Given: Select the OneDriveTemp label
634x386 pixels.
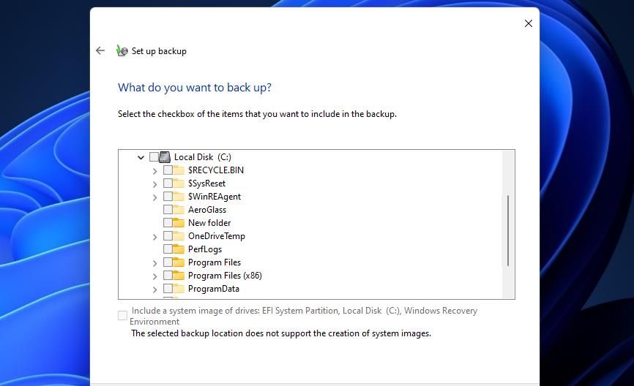Looking at the screenshot, I should (216, 236).
